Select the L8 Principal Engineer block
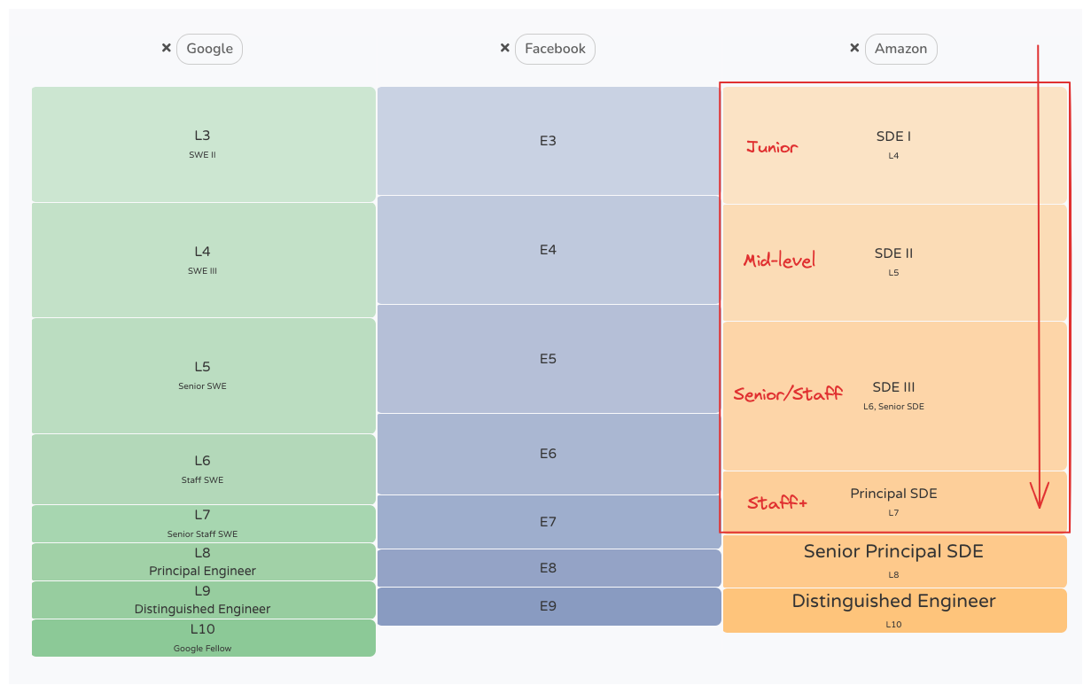Screen dimensions: 1091x693 coord(204,562)
